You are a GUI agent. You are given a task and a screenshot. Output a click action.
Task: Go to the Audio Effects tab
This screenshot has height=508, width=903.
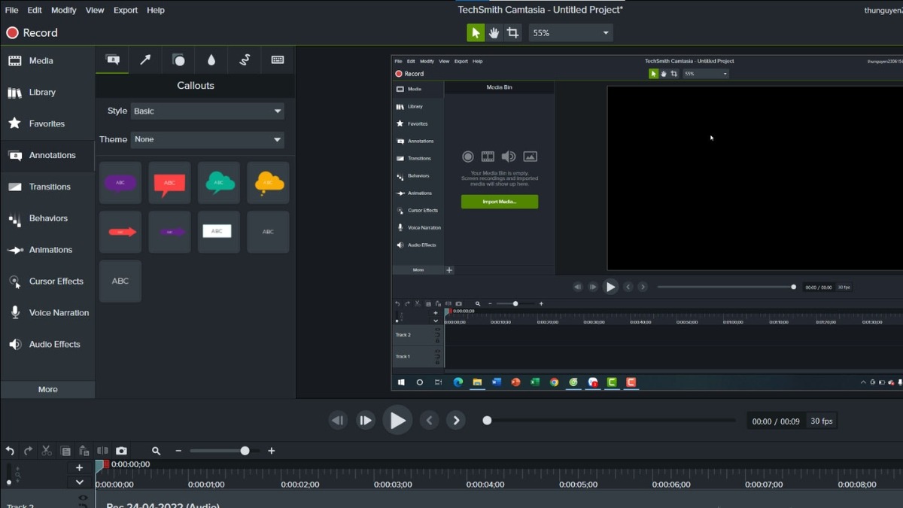tap(47, 345)
